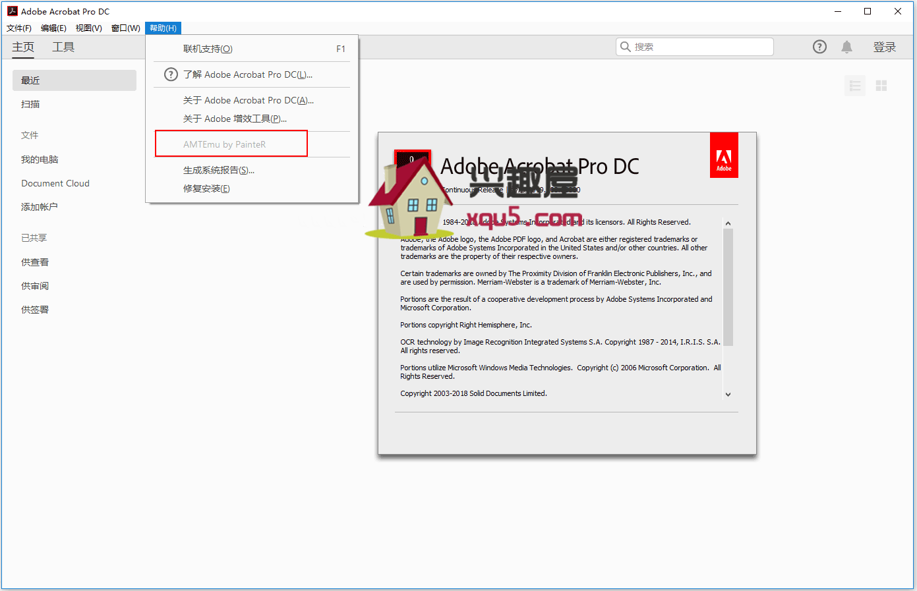Open the 文件(F) menu
Viewport: 917px width, 591px height.
(x=19, y=28)
